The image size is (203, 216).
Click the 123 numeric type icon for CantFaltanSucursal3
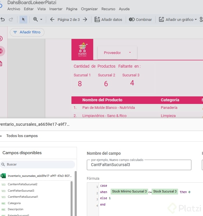point(3,191)
